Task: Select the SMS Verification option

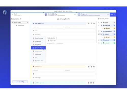Action: point(38,48)
